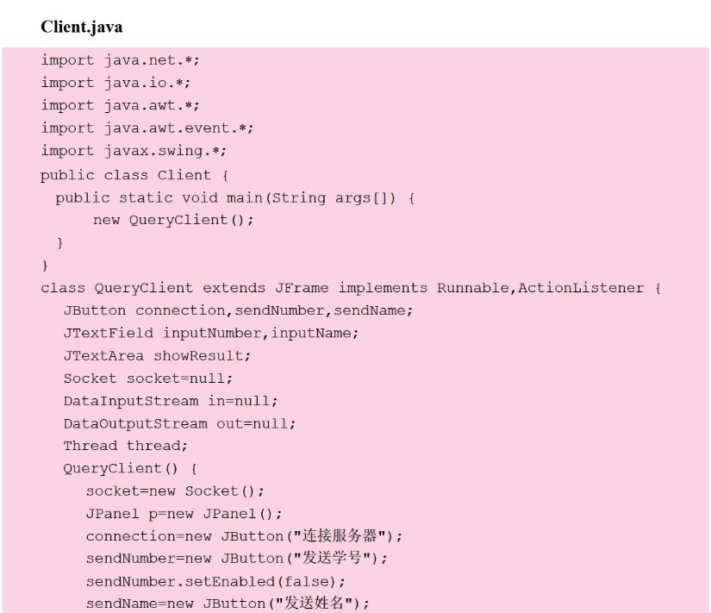Click the Socket socket=null line
The height and width of the screenshot is (613, 711).
pyautogui.click(x=148, y=378)
